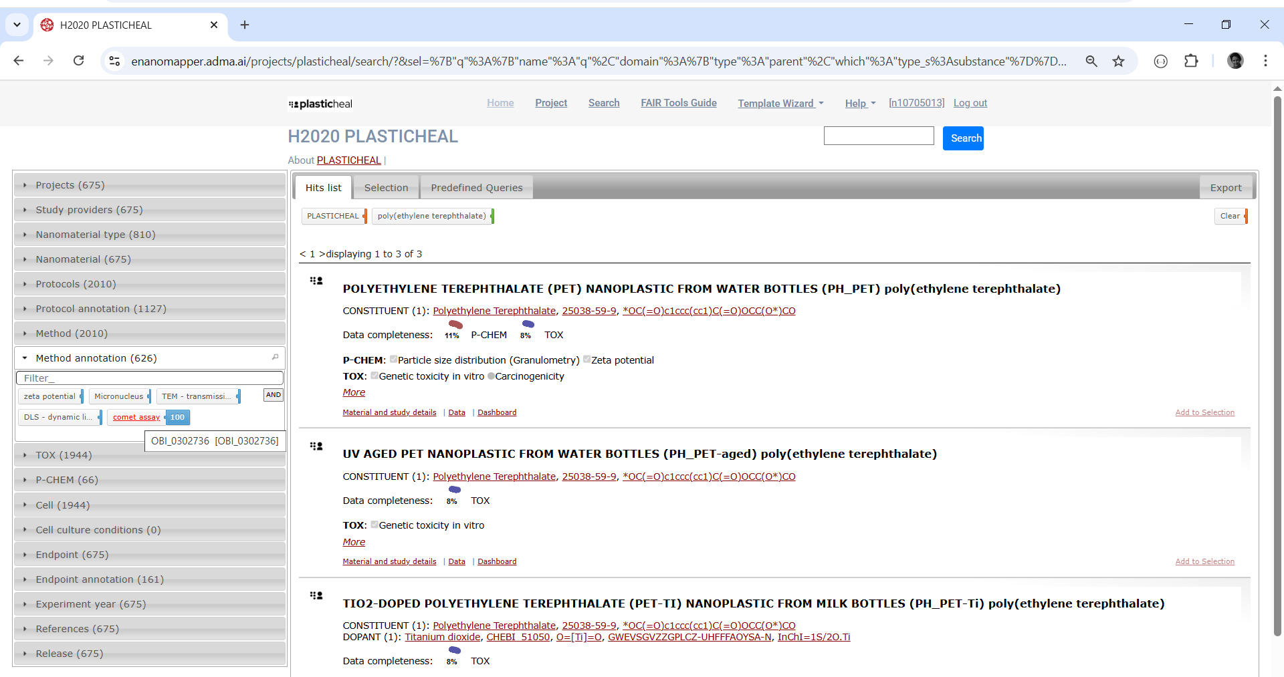1284x677 pixels.
Task: Click the Filter field in Method annotation
Action: tap(150, 378)
